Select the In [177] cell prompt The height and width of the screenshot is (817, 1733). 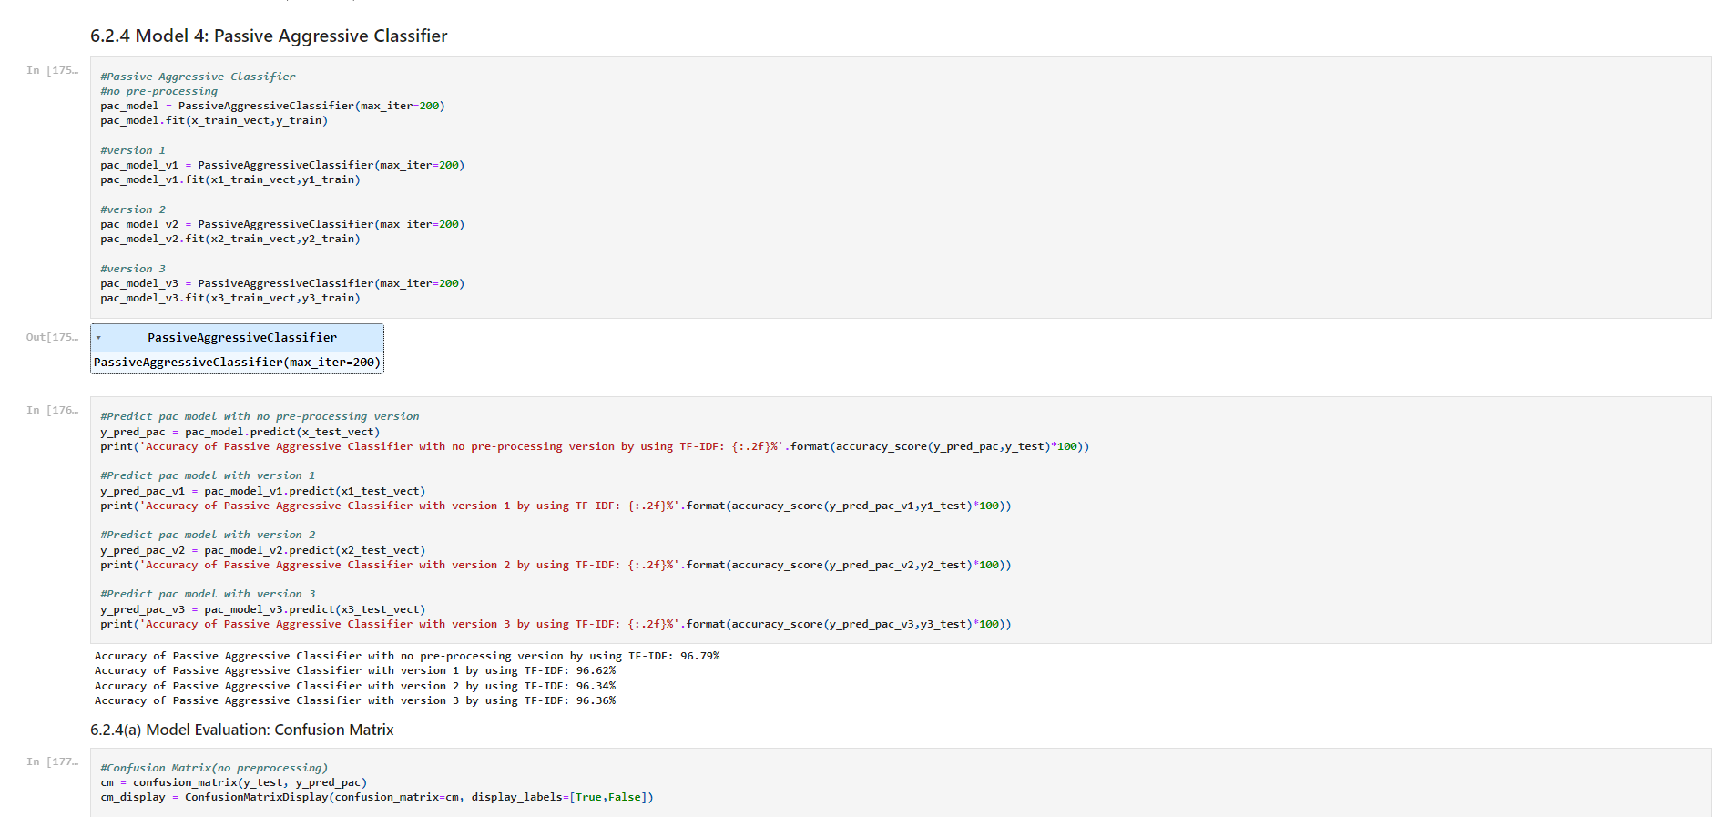pyautogui.click(x=52, y=762)
